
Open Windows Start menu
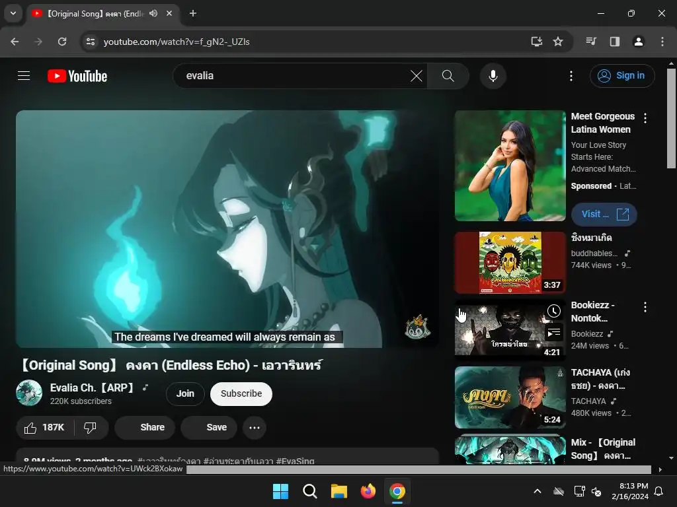click(280, 491)
